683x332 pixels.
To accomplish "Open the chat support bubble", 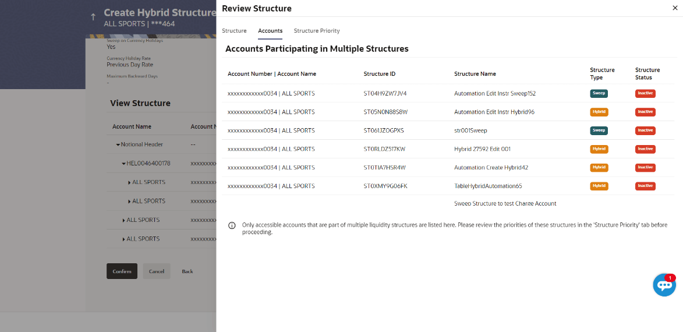I will point(664,285).
